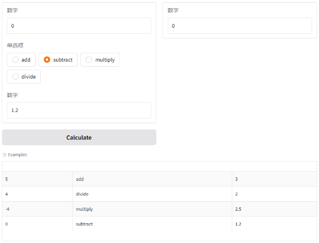Click the example cell showing 4
The width and height of the screenshot is (319, 243).
pos(37,194)
